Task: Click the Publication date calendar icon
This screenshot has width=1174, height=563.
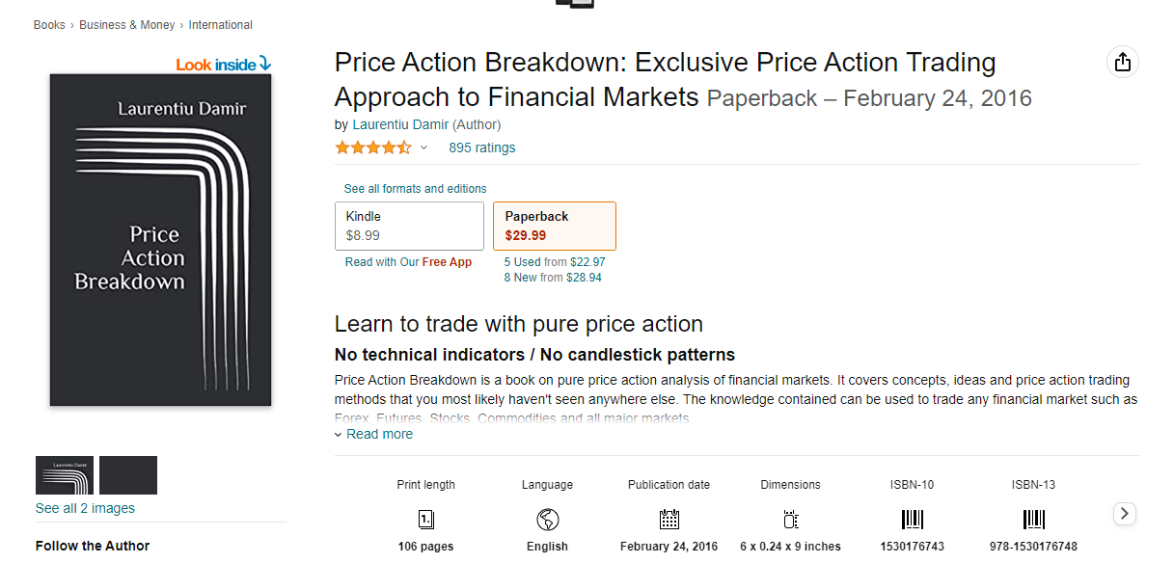Action: (x=669, y=521)
